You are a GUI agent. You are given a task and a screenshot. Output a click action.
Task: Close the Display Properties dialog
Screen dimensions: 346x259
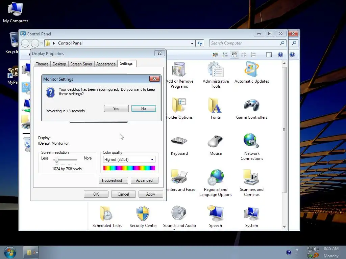pyautogui.click(x=159, y=53)
